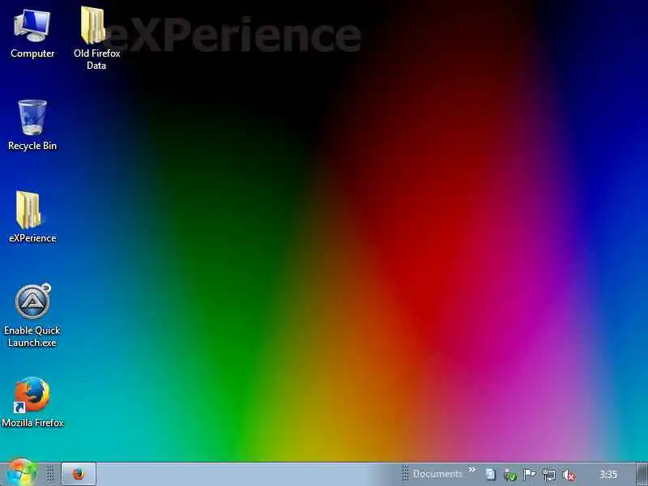Click the "Mozilla Firefox" label text
The image size is (648, 486).
(32, 423)
